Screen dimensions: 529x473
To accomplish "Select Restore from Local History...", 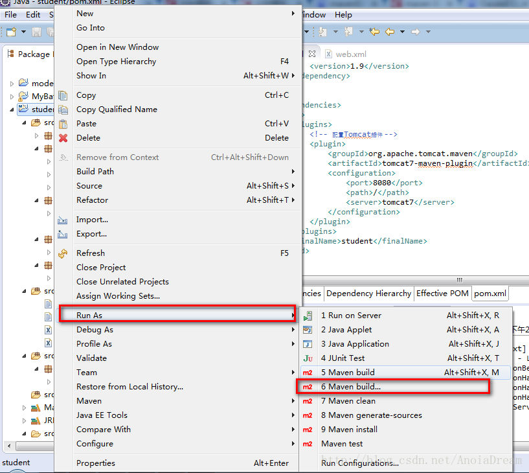I will (177, 387).
